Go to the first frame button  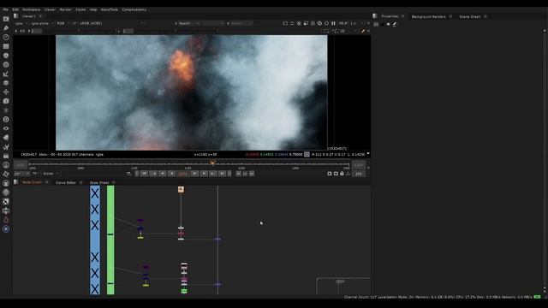point(145,174)
